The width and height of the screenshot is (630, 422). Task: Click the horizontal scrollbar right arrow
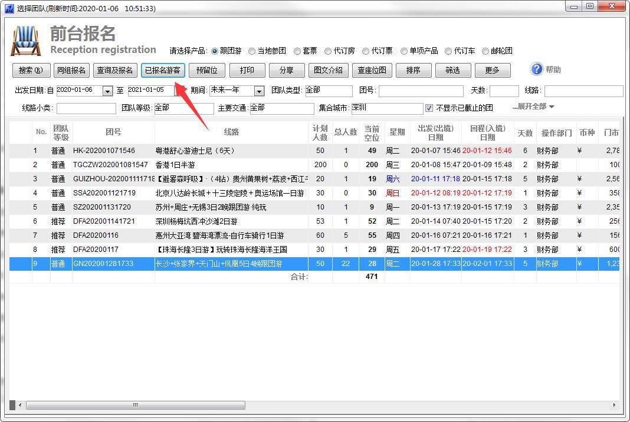(615, 405)
